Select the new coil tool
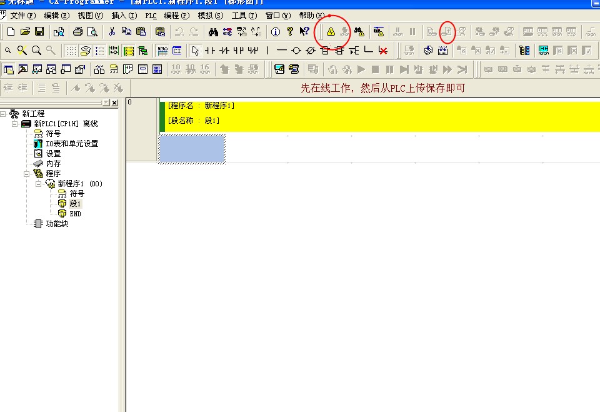This screenshot has width=600, height=412. click(x=296, y=51)
